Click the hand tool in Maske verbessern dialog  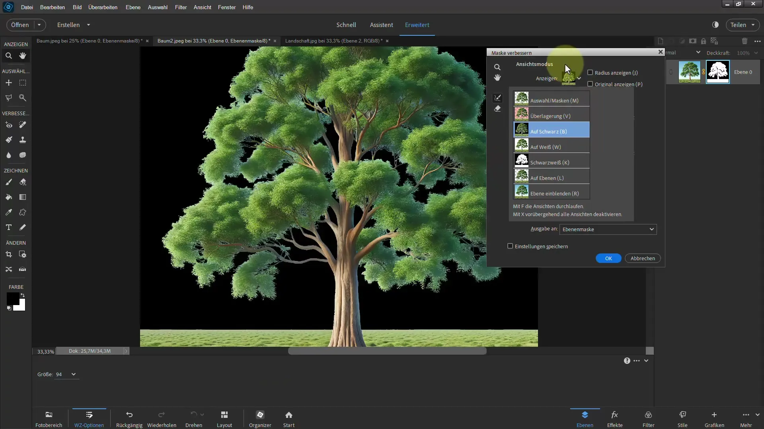point(497,77)
